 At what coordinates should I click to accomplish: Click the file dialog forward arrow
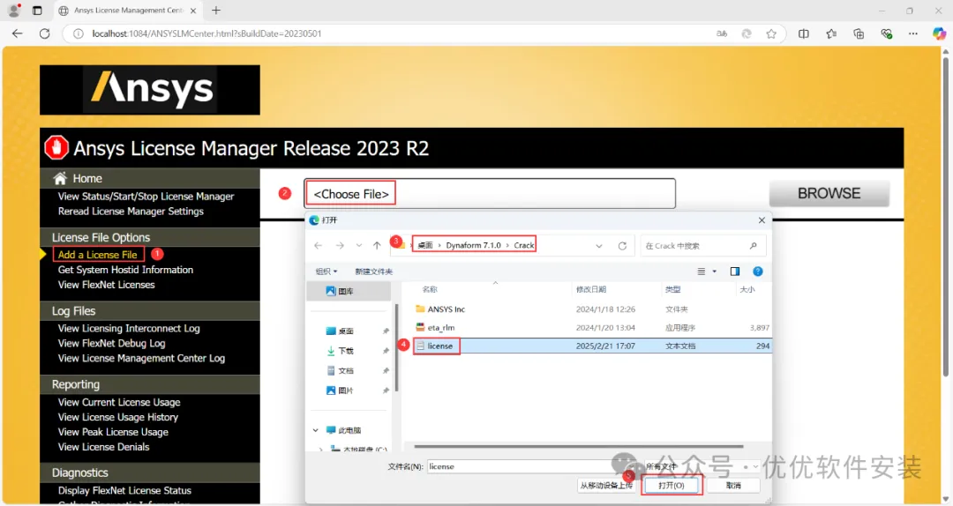pos(340,245)
